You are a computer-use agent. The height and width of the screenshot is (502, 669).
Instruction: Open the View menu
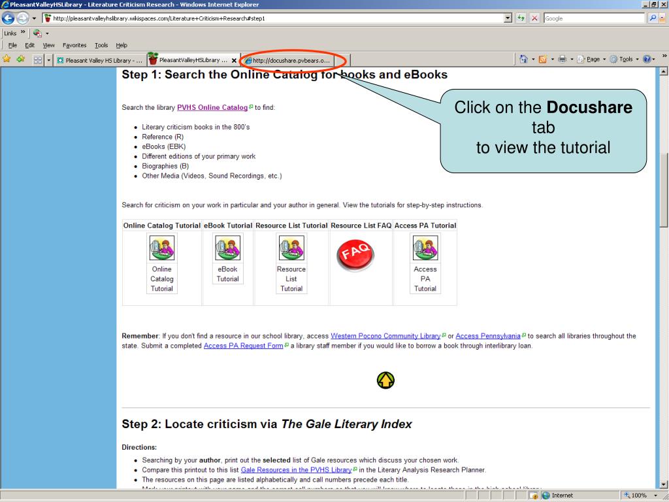(48, 45)
